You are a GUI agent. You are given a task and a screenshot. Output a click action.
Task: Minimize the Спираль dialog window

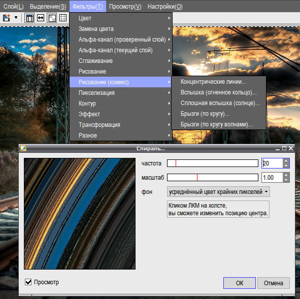click(x=278, y=149)
